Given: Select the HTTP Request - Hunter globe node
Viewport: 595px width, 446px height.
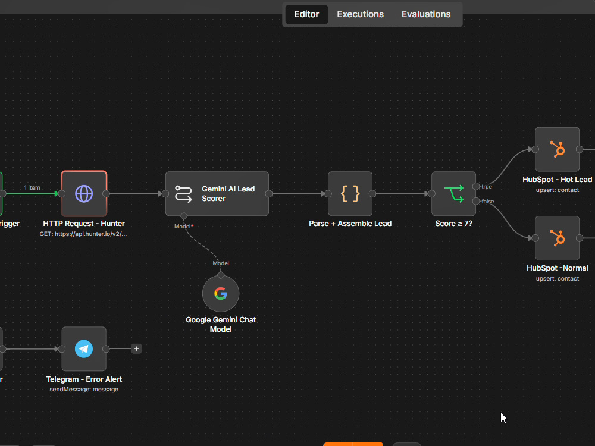Looking at the screenshot, I should [x=84, y=193].
